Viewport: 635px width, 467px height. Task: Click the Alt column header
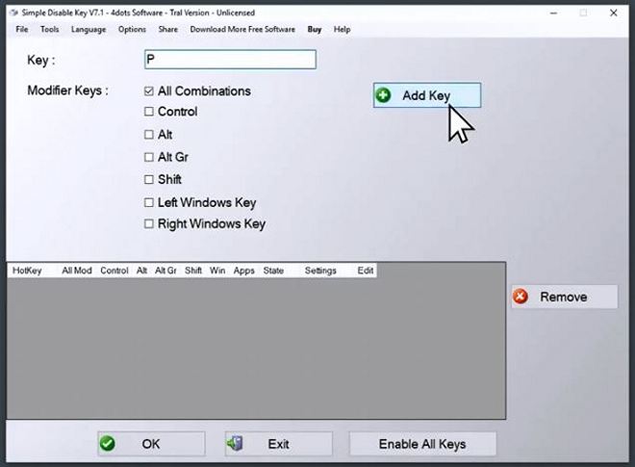point(141,271)
